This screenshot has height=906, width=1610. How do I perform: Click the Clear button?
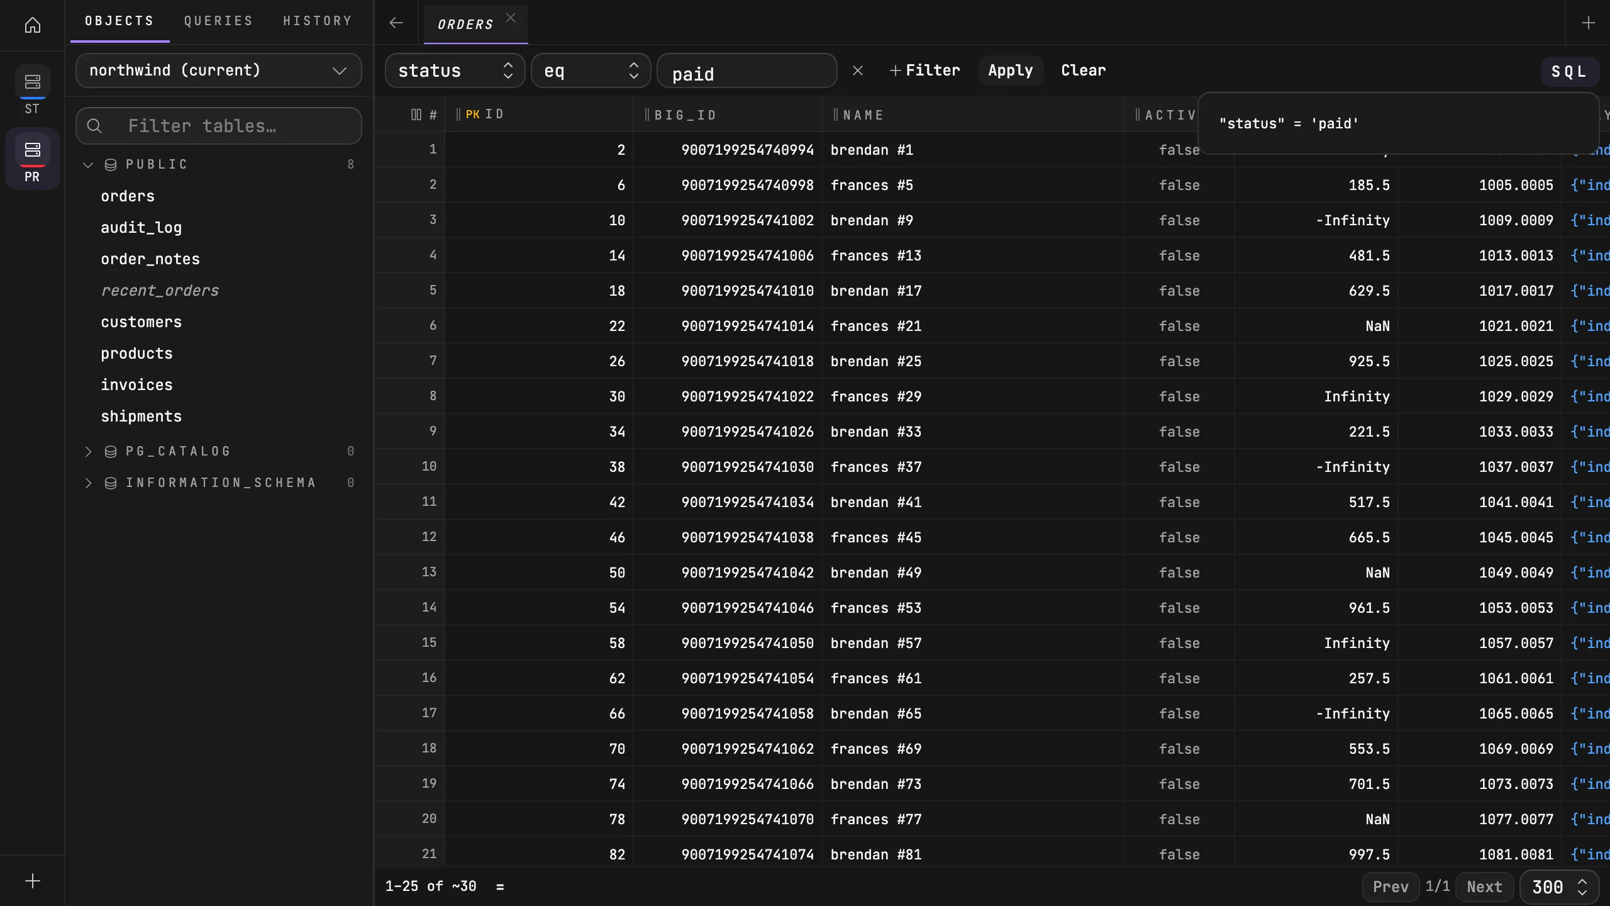[x=1084, y=70]
